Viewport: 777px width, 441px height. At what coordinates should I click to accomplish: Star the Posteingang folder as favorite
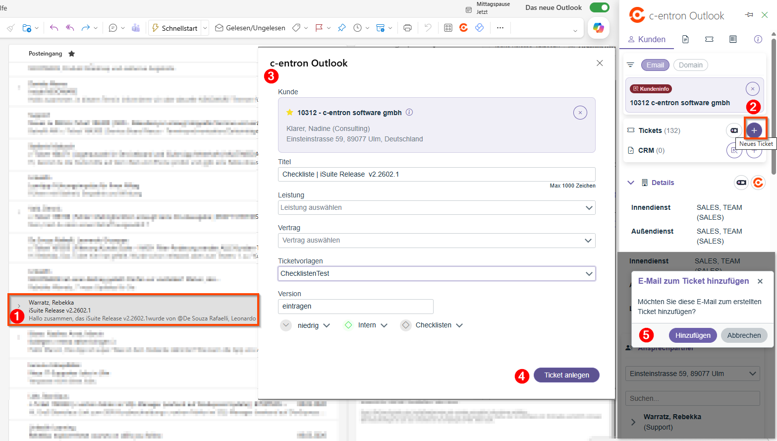click(x=72, y=54)
